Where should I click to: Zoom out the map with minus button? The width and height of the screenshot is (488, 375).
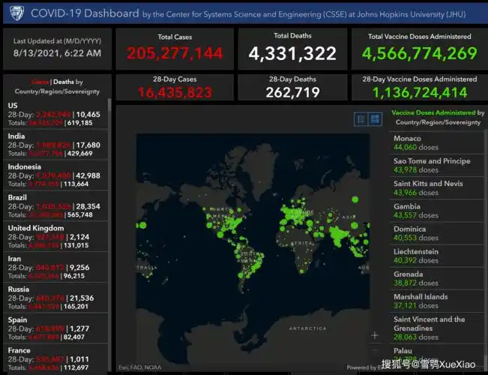375,349
